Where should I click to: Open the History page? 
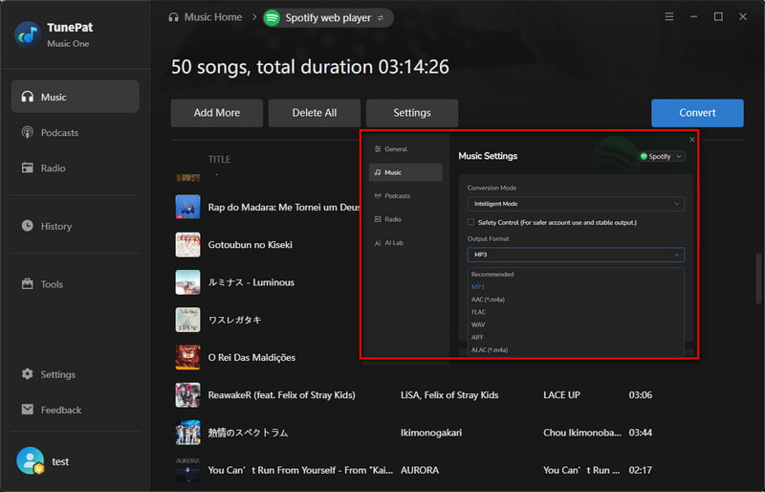pos(76,226)
